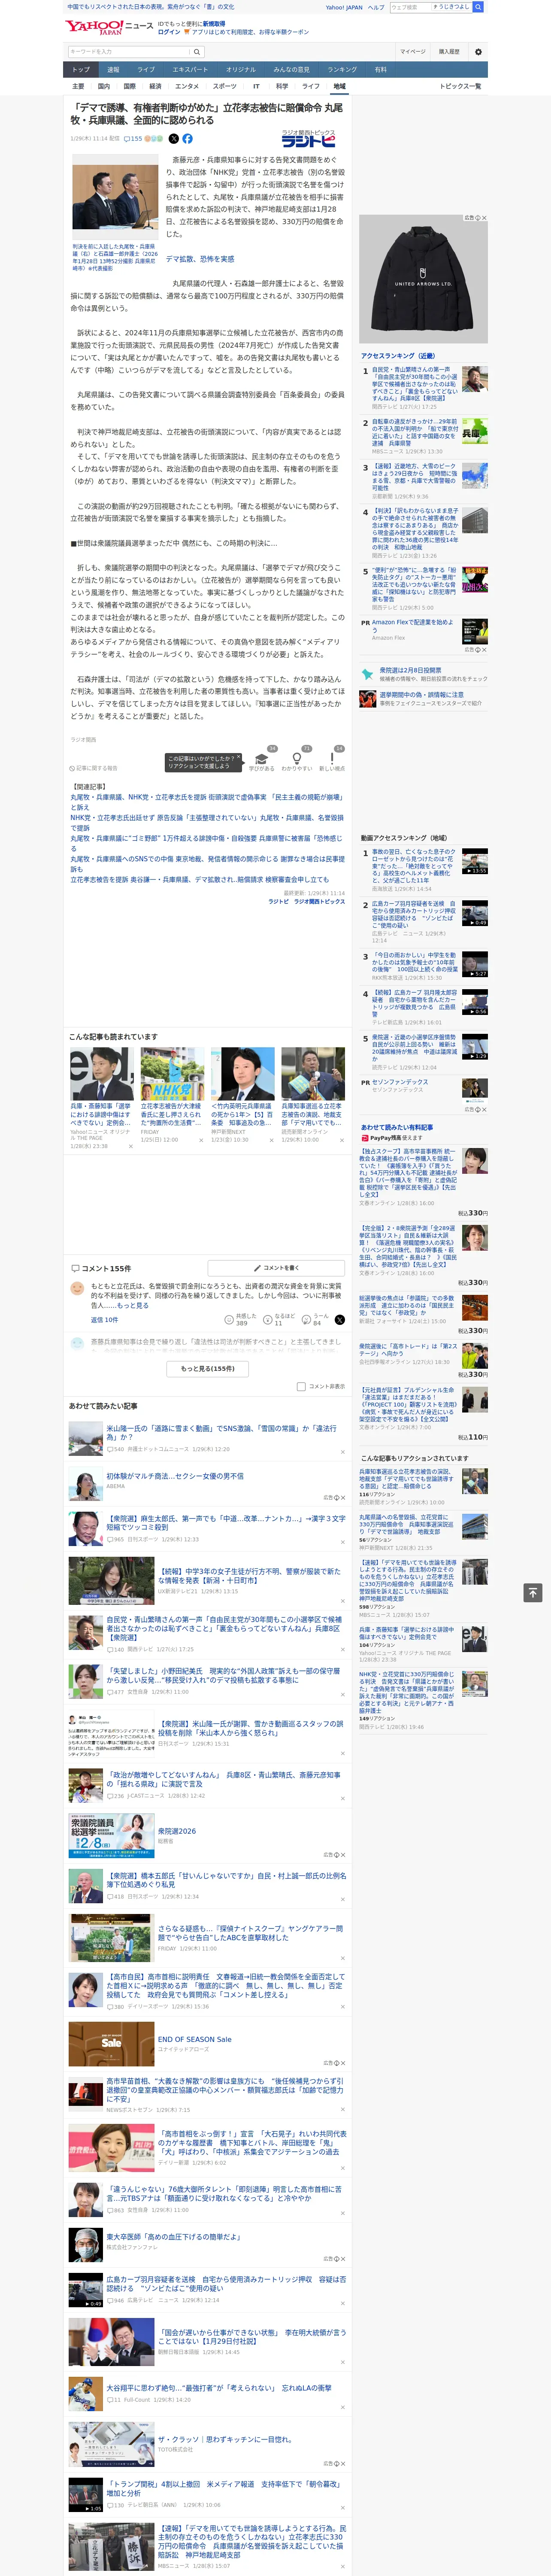Viewport: 551px width, 2576px height.
Task: Click the うーん reaction icon on comment
Action: tap(307, 1320)
